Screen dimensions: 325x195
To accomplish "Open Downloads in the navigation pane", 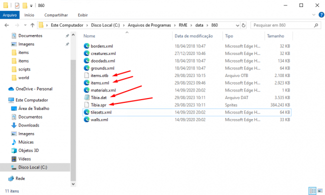I will [x=25, y=125].
